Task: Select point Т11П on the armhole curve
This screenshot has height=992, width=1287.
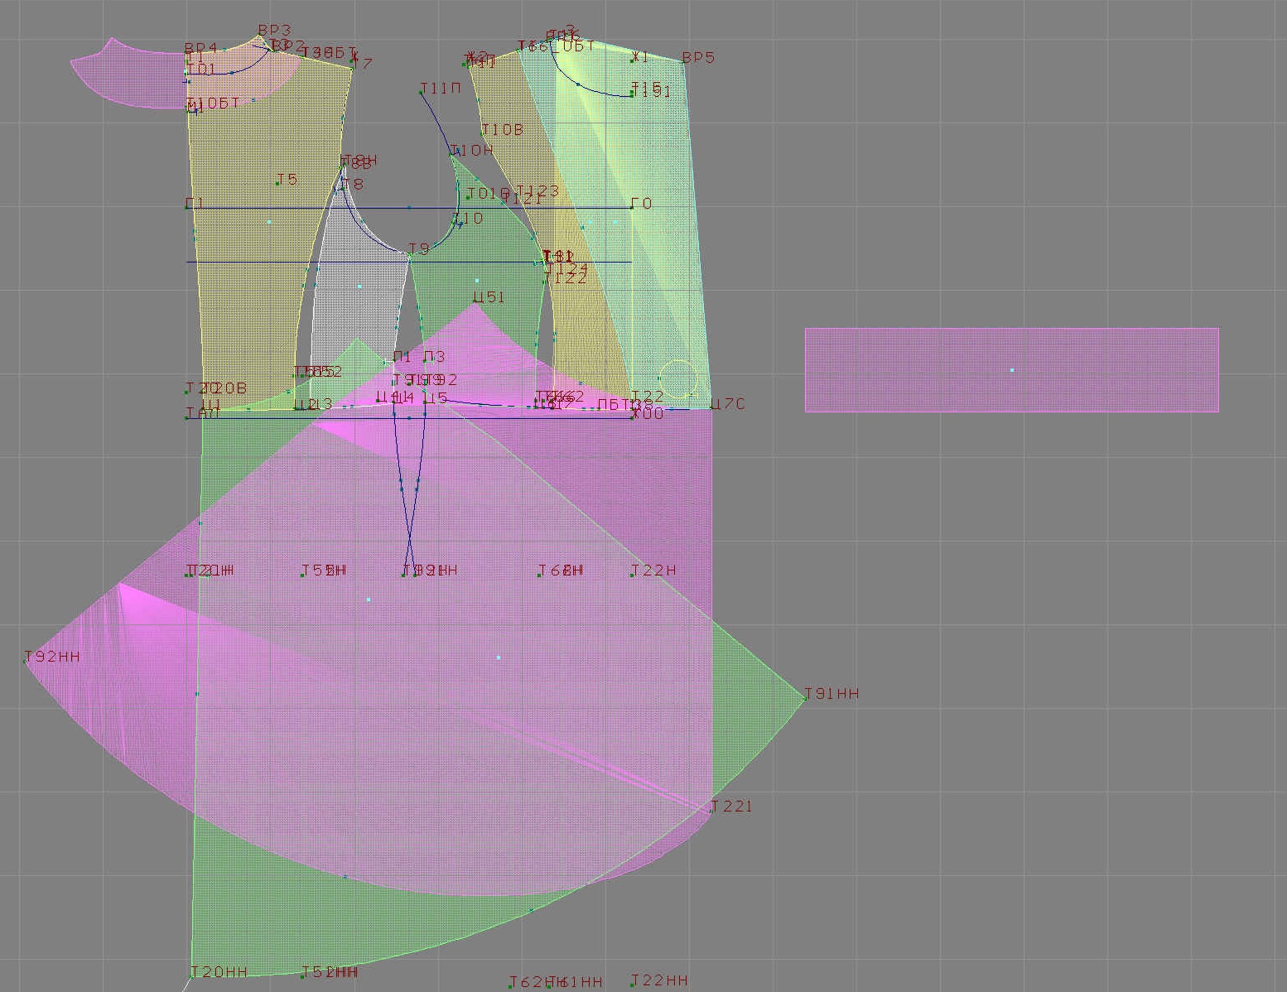Action: pos(422,93)
